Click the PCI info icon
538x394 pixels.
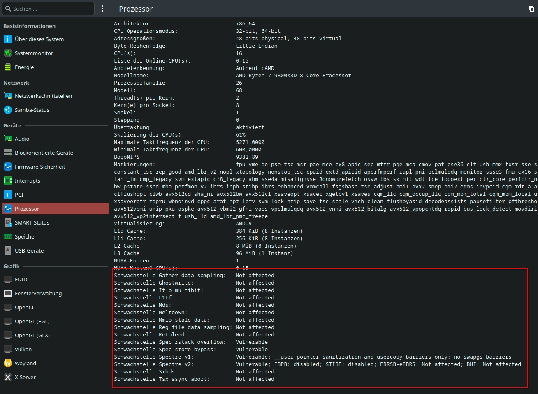point(8,195)
